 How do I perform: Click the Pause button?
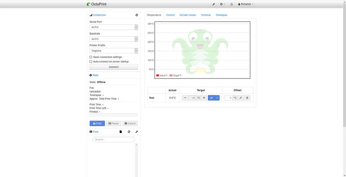(x=114, y=123)
